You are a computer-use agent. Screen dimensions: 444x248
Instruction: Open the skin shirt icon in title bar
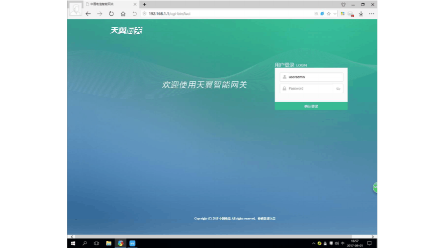click(x=344, y=4)
